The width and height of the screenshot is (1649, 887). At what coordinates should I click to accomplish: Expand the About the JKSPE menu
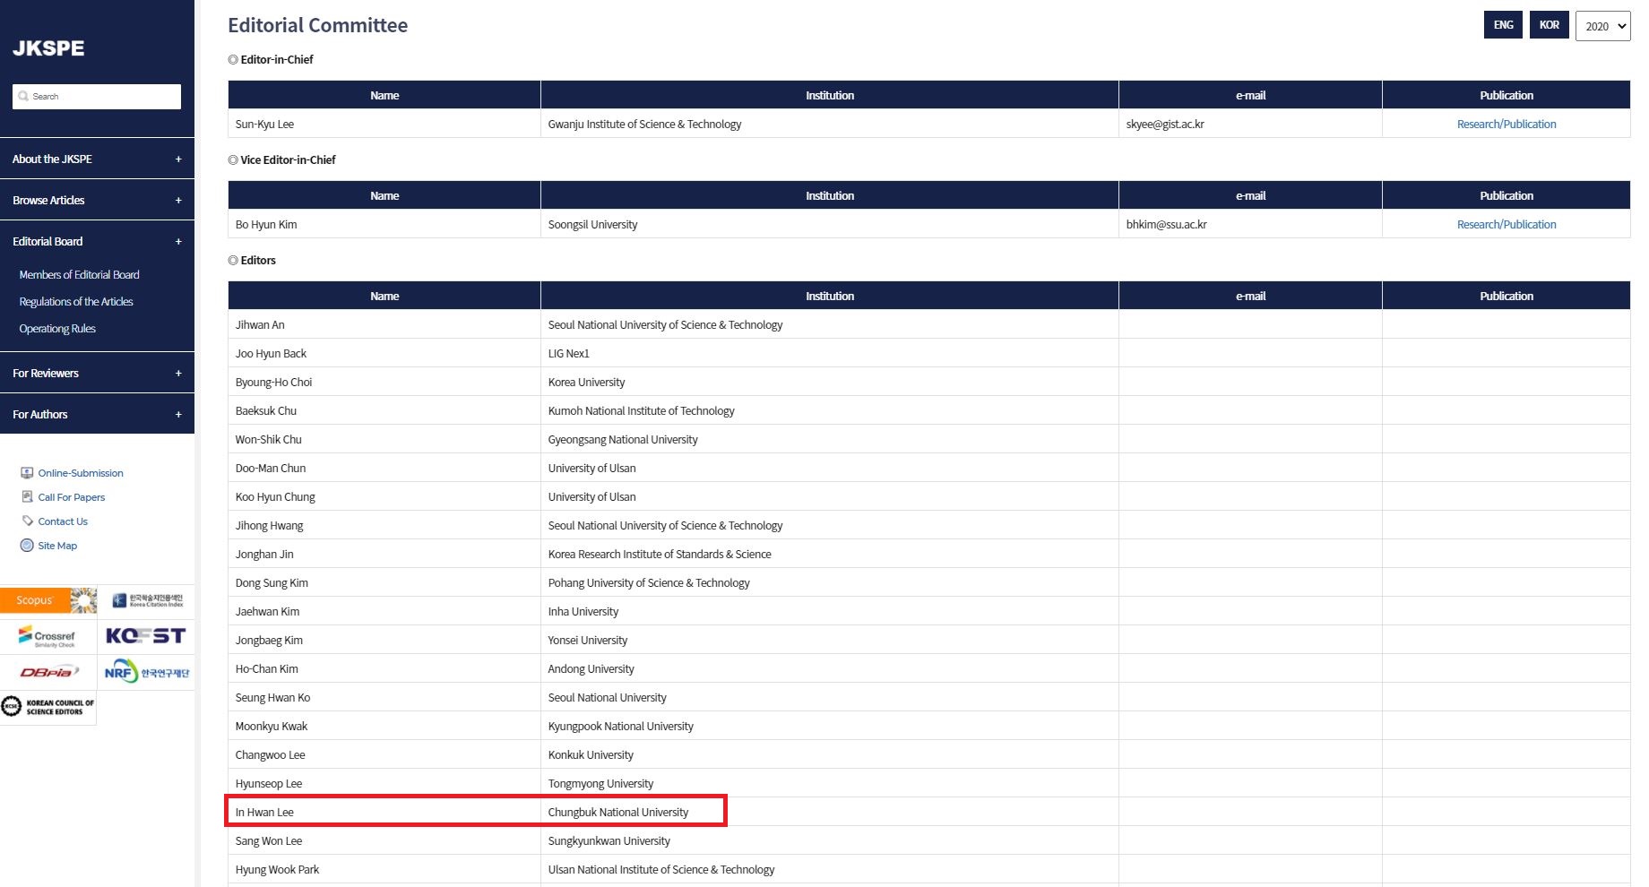pos(97,159)
